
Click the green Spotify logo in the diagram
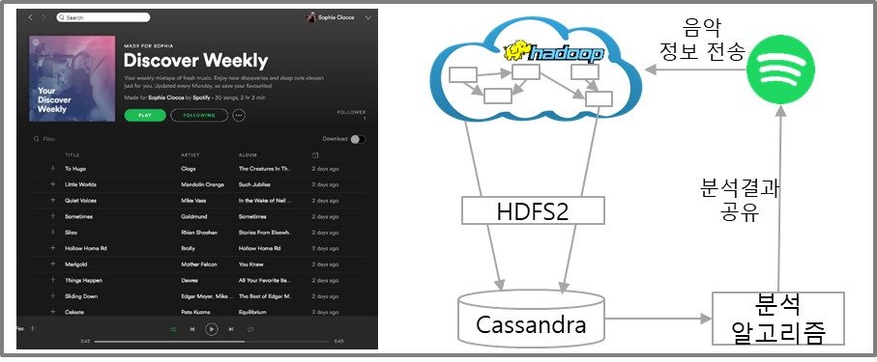(781, 70)
